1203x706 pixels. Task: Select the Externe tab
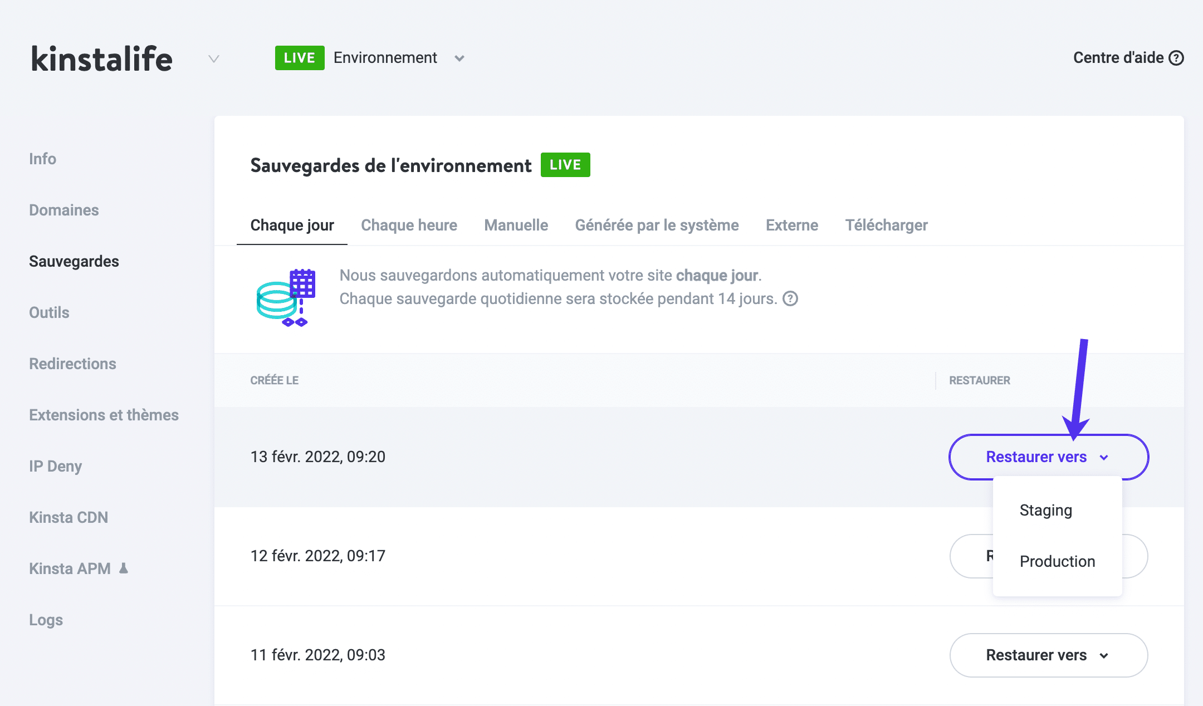pos(791,225)
